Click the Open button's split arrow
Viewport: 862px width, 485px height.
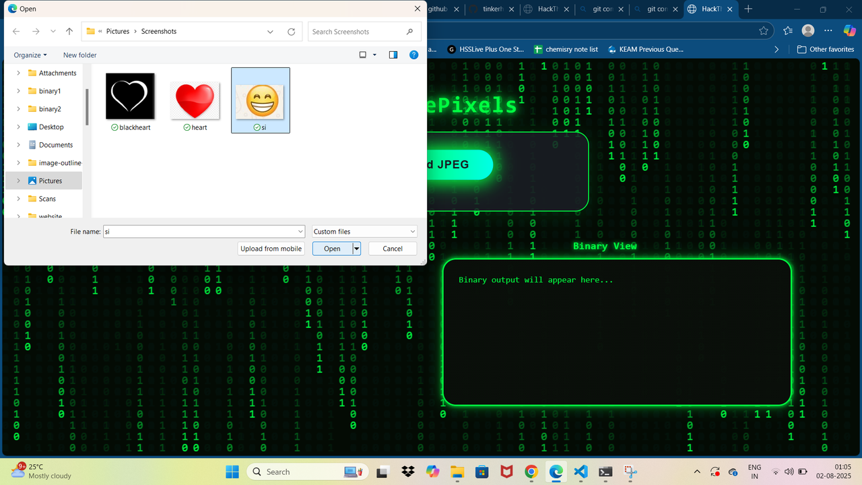pos(357,249)
